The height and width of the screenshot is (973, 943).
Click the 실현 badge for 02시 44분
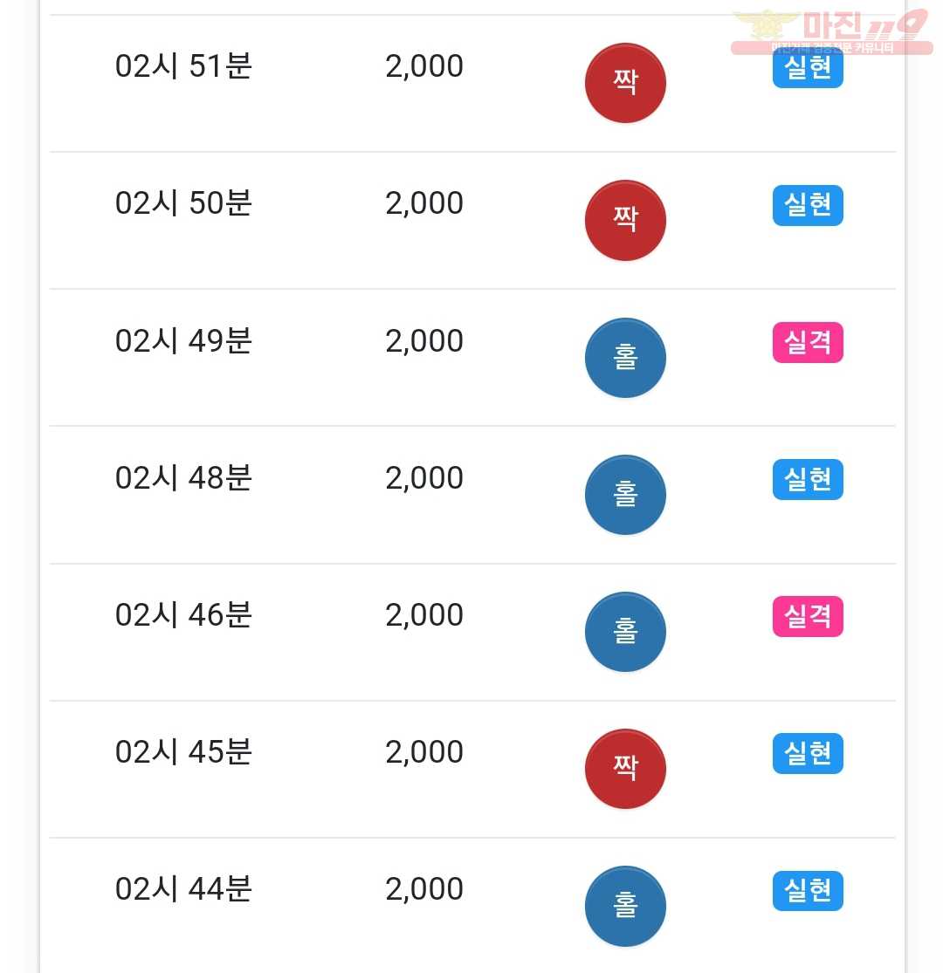click(x=808, y=890)
